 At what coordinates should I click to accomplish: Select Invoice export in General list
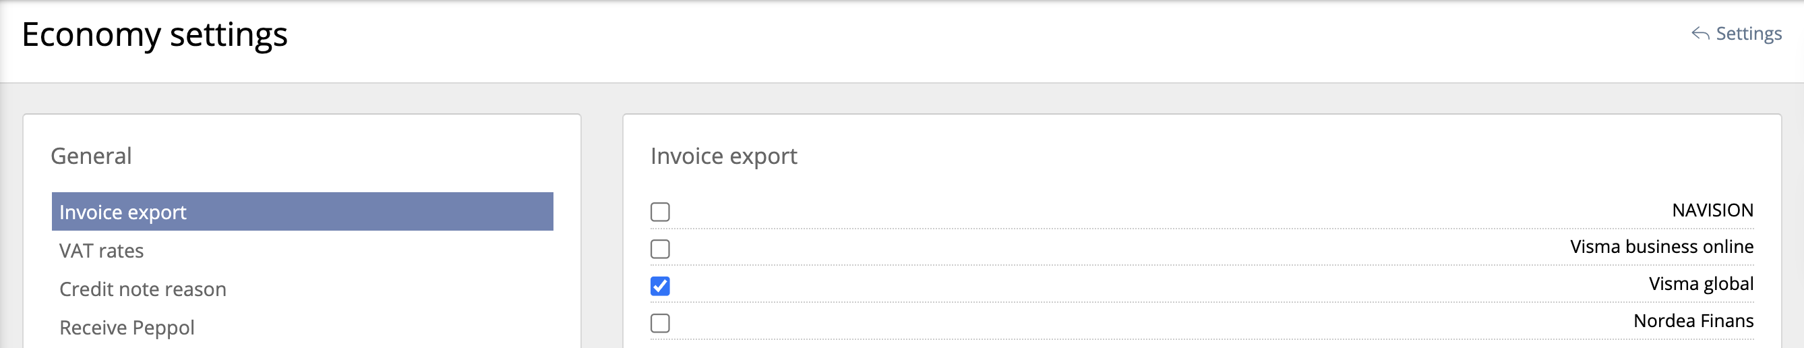point(123,212)
